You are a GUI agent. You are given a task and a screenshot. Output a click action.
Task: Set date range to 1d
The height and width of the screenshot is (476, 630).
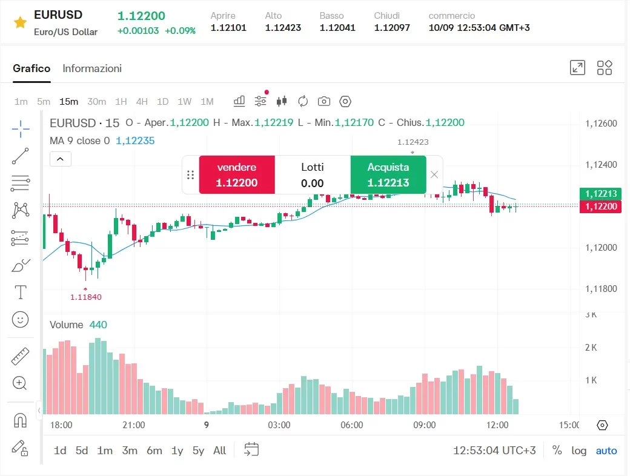coord(60,451)
